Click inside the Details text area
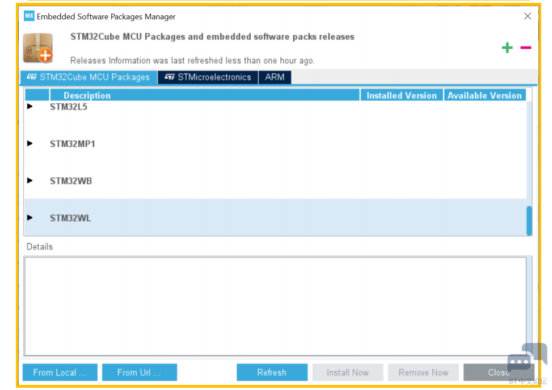Viewport: 552px width, 390px height. pos(275,306)
